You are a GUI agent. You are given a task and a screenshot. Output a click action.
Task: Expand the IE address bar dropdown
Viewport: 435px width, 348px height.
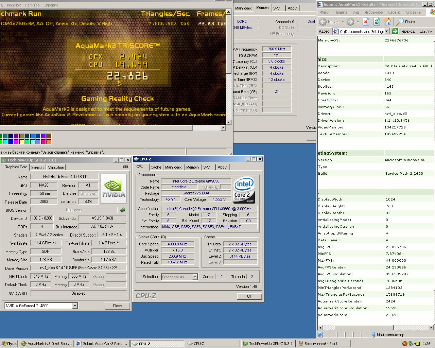(x=386, y=31)
